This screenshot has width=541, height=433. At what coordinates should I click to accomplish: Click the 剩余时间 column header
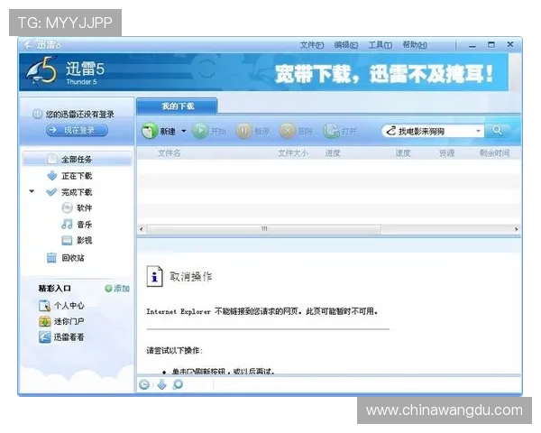pyautogui.click(x=494, y=153)
